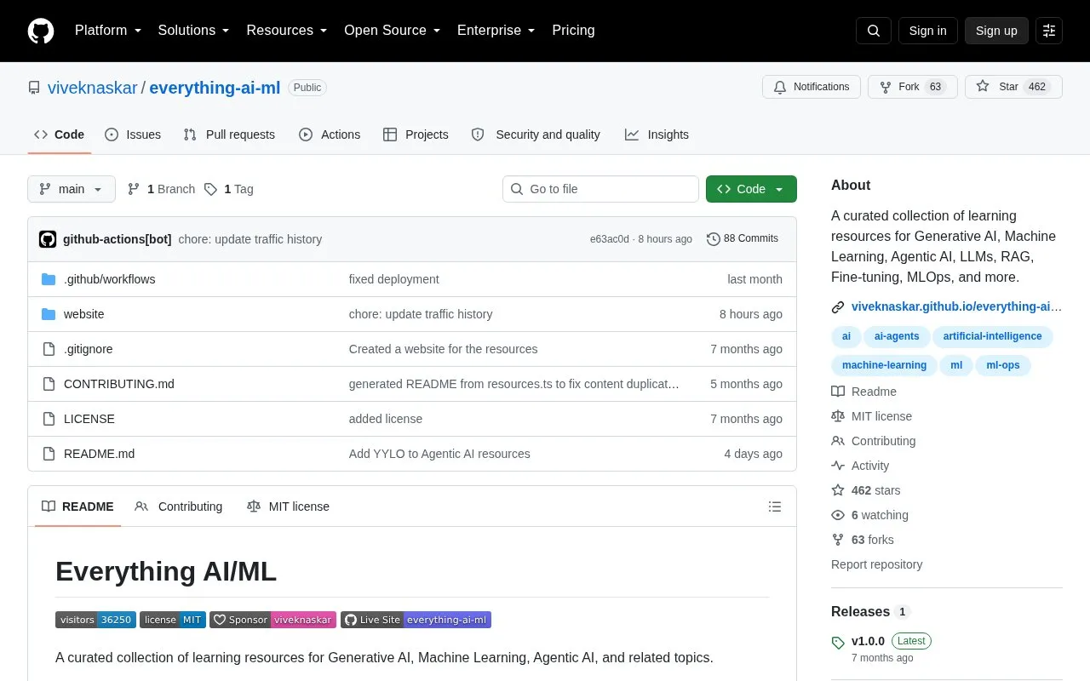Click the README.md file icon
The width and height of the screenshot is (1090, 681).
click(49, 454)
